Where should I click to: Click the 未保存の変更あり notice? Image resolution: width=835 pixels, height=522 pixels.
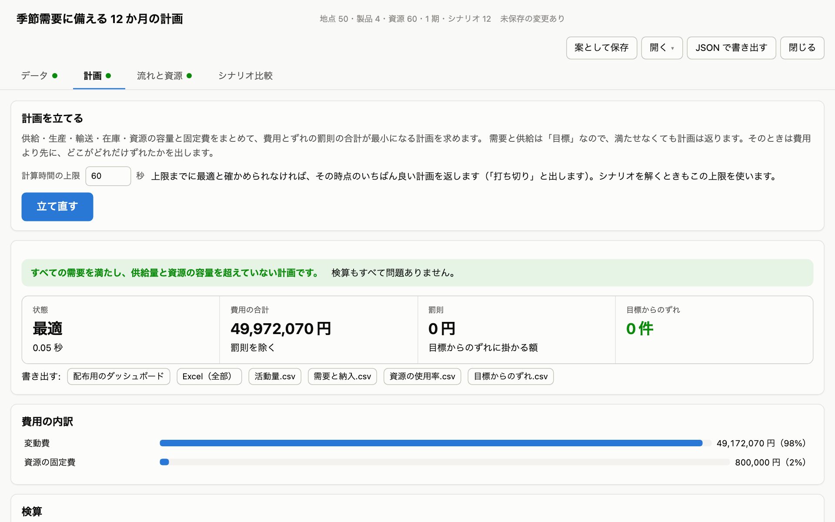point(532,19)
